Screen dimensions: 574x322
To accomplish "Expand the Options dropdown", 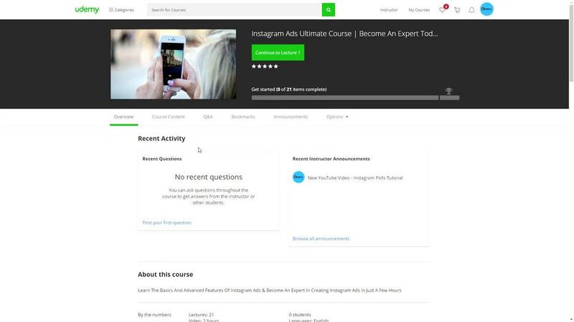I will coord(337,117).
